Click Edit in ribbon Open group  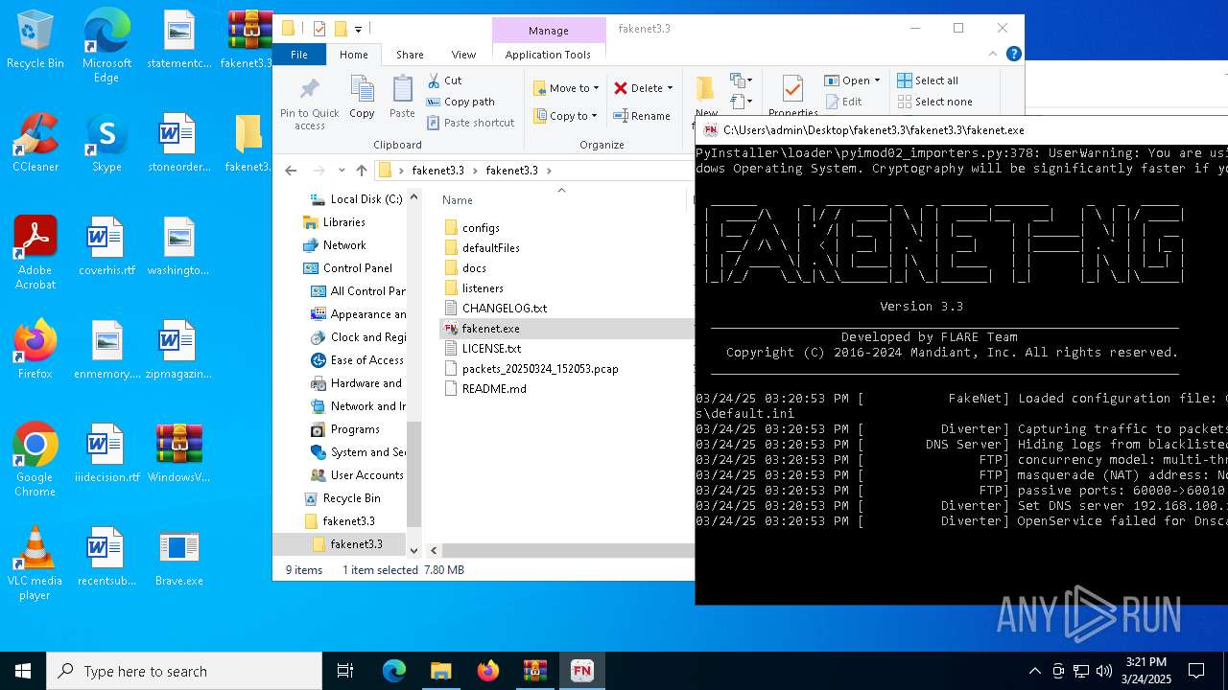pyautogui.click(x=843, y=102)
